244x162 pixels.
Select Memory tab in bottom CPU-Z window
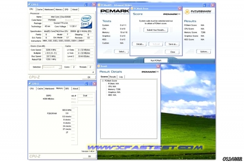pos(59,88)
